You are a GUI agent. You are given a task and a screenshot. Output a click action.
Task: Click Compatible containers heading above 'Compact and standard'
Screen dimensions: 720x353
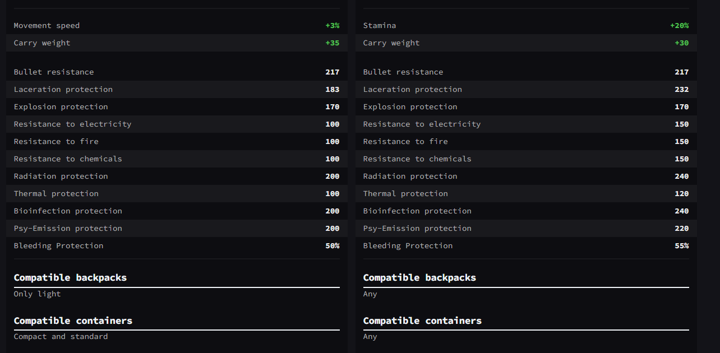73,321
